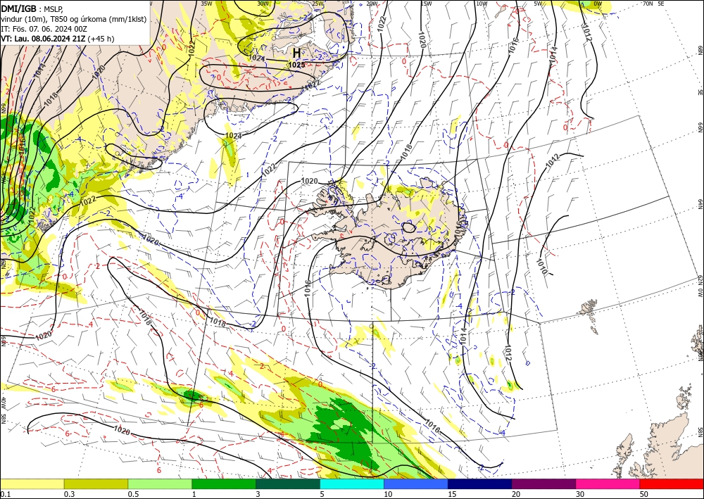Click the '15W' longitude label at top
The image size is (704, 499).
[x=426, y=4]
